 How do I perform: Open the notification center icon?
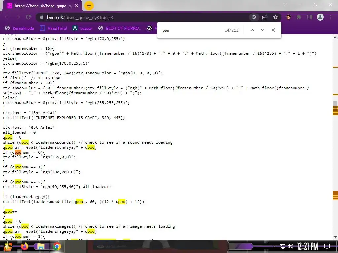[327, 246]
